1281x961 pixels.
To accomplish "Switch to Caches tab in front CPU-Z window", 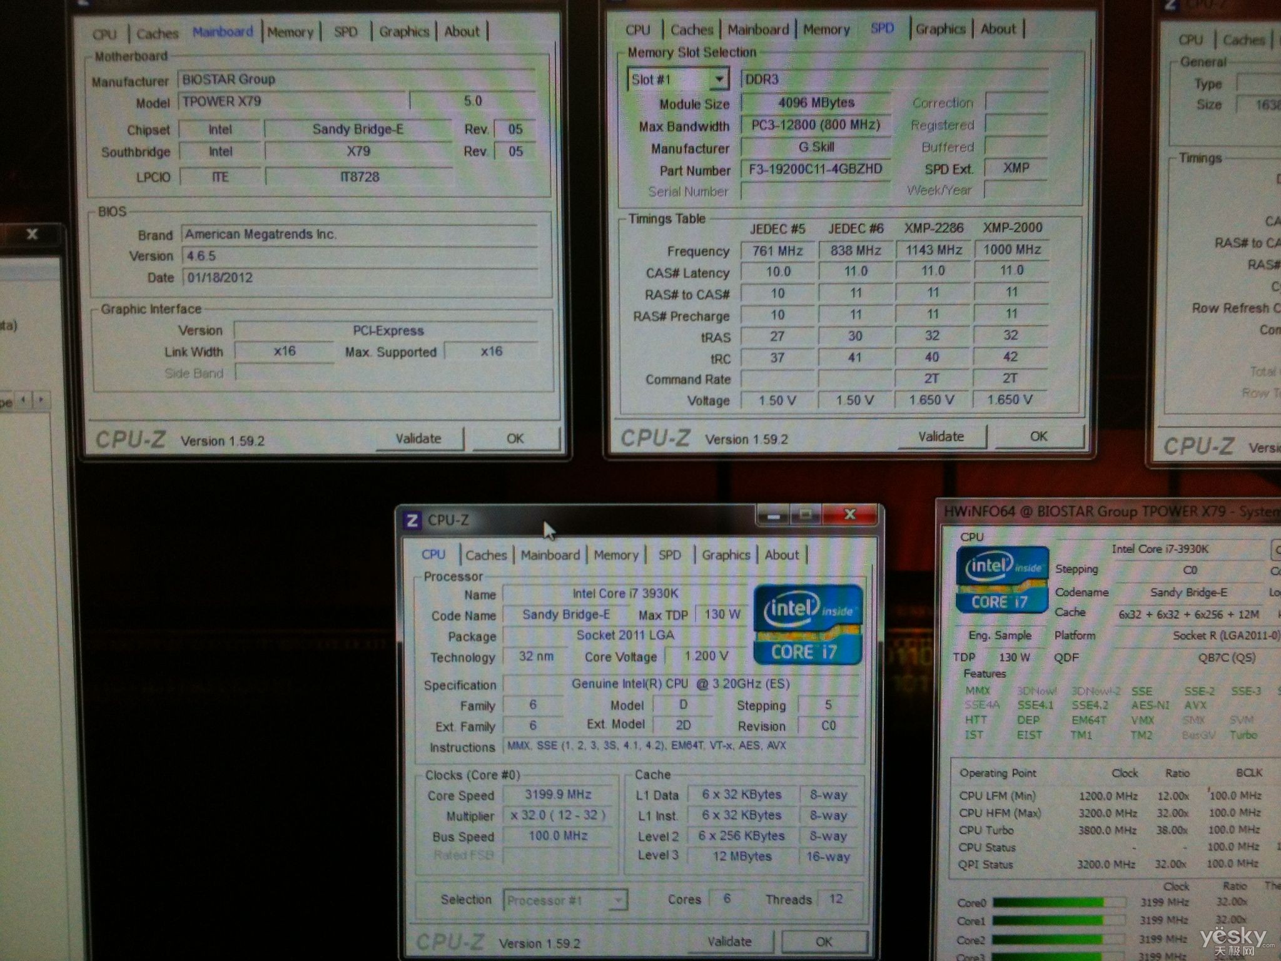I will click(486, 555).
